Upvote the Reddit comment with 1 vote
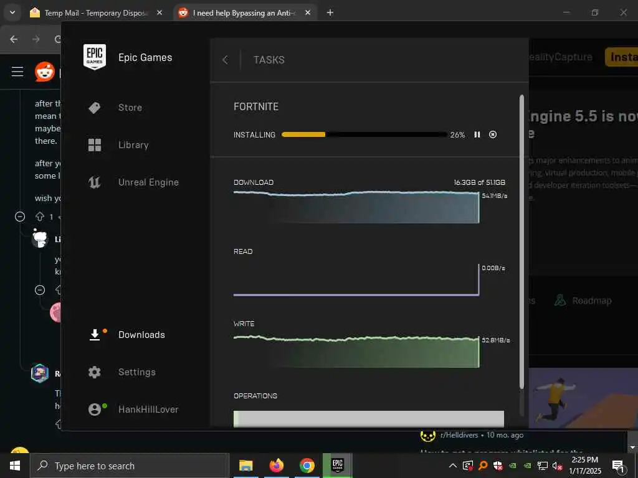This screenshot has width=638, height=478. click(x=39, y=217)
